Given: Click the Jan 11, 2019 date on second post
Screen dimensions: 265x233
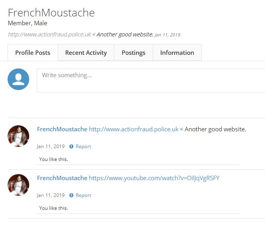Looking at the screenshot, I should coord(51,195).
